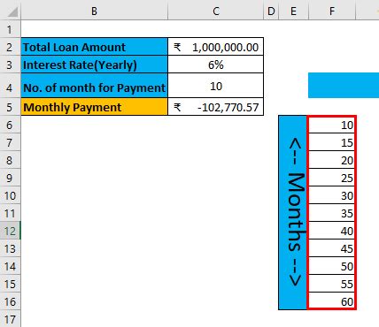This screenshot has width=379, height=327.
Task: Select the months cell showing 25
Action: tap(332, 178)
